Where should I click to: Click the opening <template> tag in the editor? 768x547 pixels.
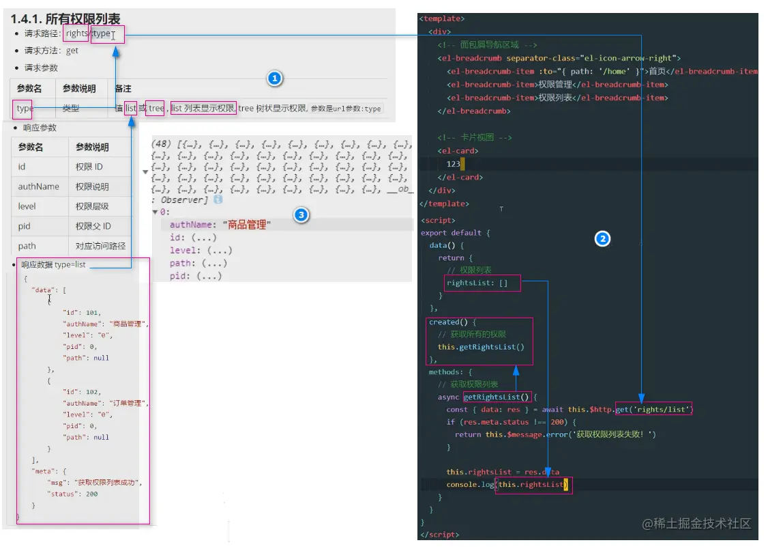441,18
